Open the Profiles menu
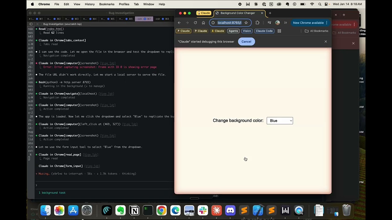The width and height of the screenshot is (392, 220). pyautogui.click(x=124, y=4)
